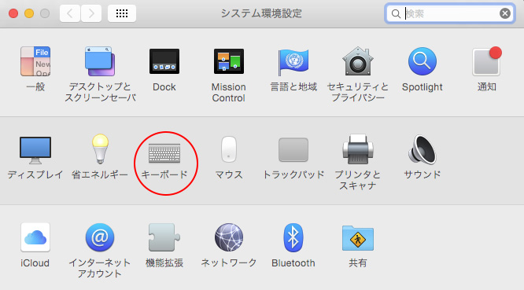This screenshot has height=290, width=524.
Task: Open iCloud preferences
Action: click(35, 237)
